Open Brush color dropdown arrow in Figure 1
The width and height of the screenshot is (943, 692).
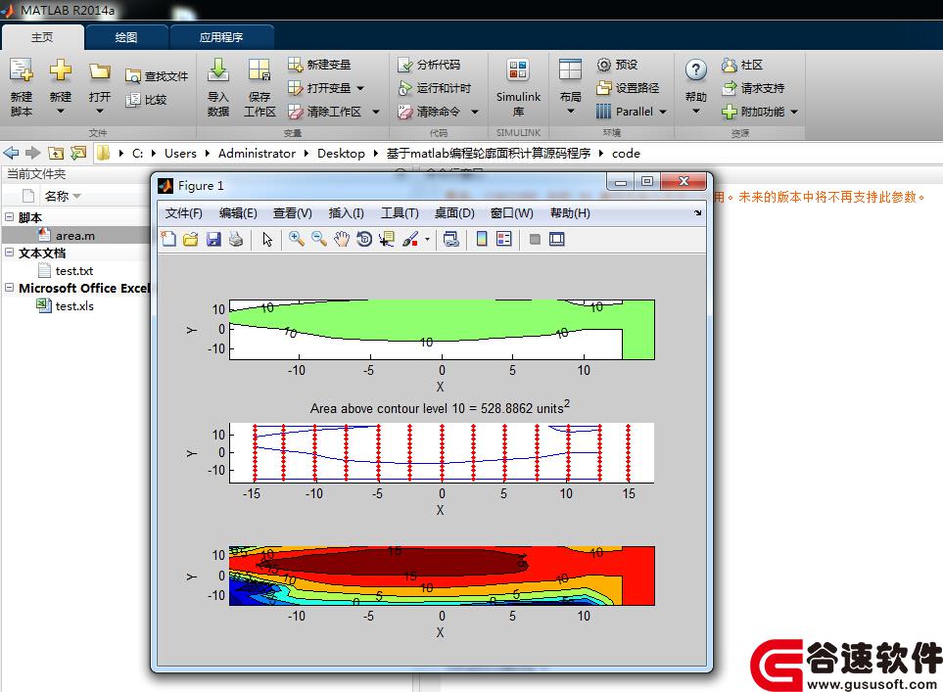[427, 239]
